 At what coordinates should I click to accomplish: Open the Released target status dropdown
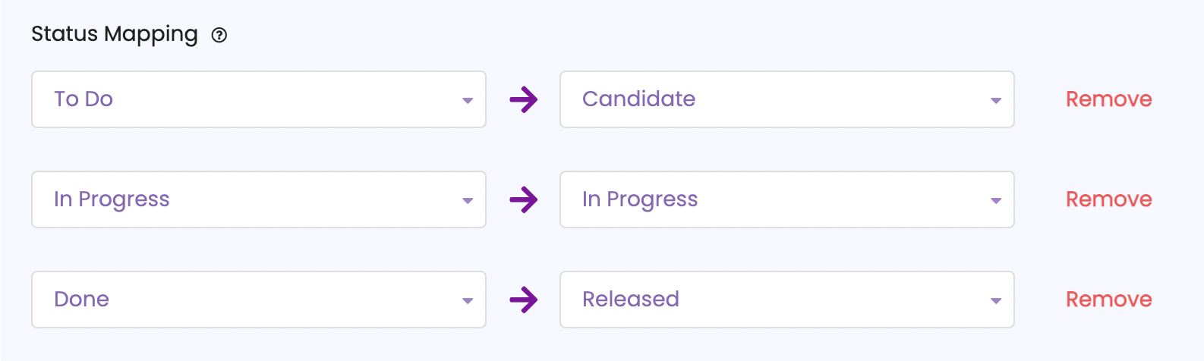click(x=787, y=300)
